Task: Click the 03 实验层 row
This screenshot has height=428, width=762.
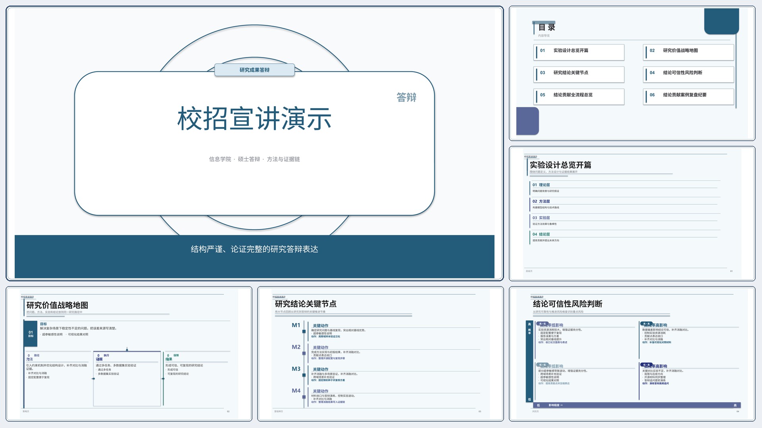Action: click(624, 220)
